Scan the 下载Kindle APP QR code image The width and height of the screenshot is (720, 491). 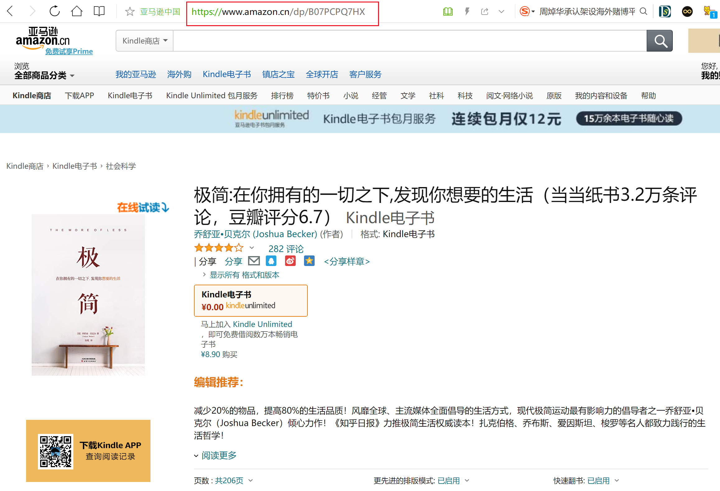(56, 451)
